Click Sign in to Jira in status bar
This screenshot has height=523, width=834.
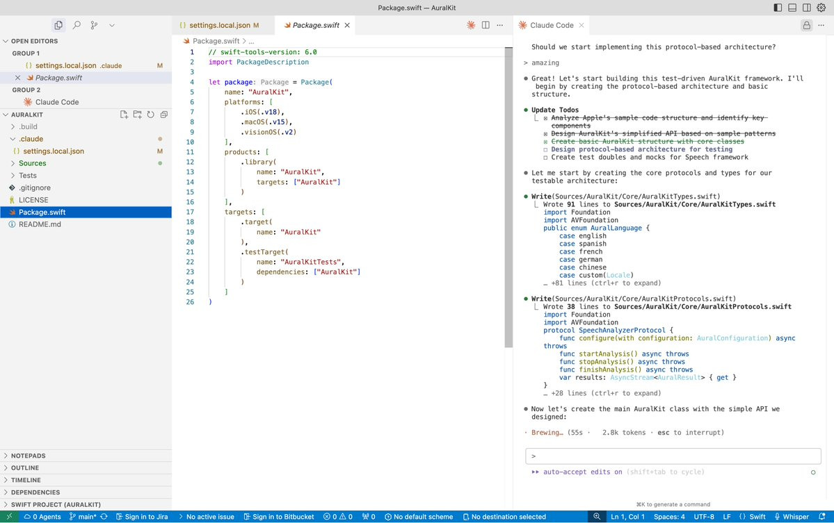(x=141, y=517)
